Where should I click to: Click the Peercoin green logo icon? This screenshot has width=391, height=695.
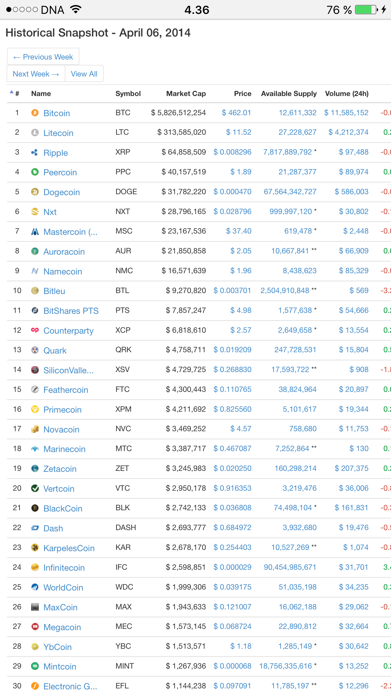[35, 172]
